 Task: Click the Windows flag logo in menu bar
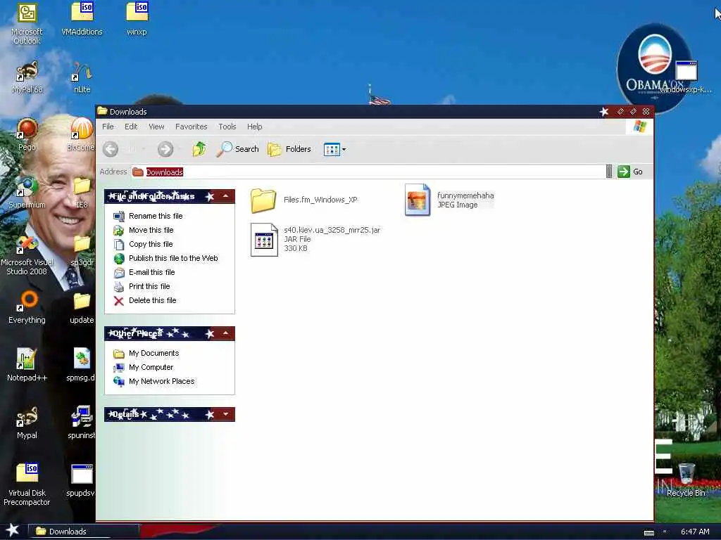(639, 127)
